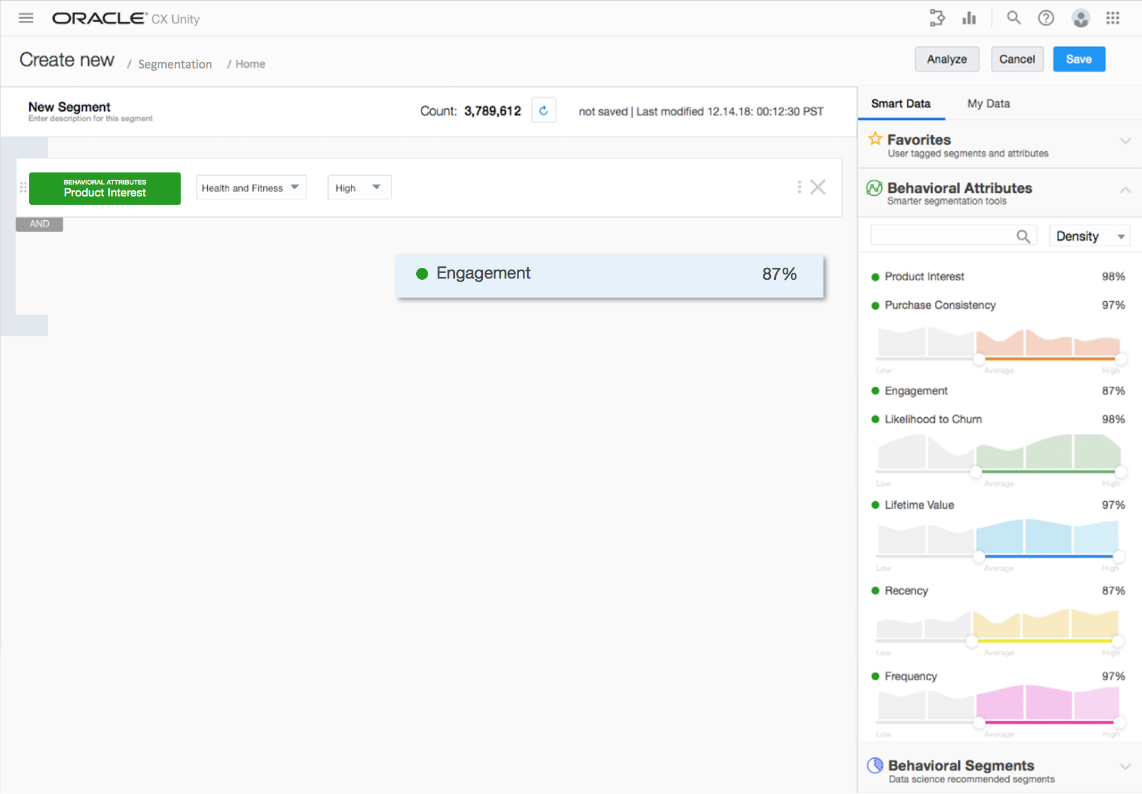Screen dimensions: 1142x794
Task: Expand the Favorites section
Action: point(1125,141)
